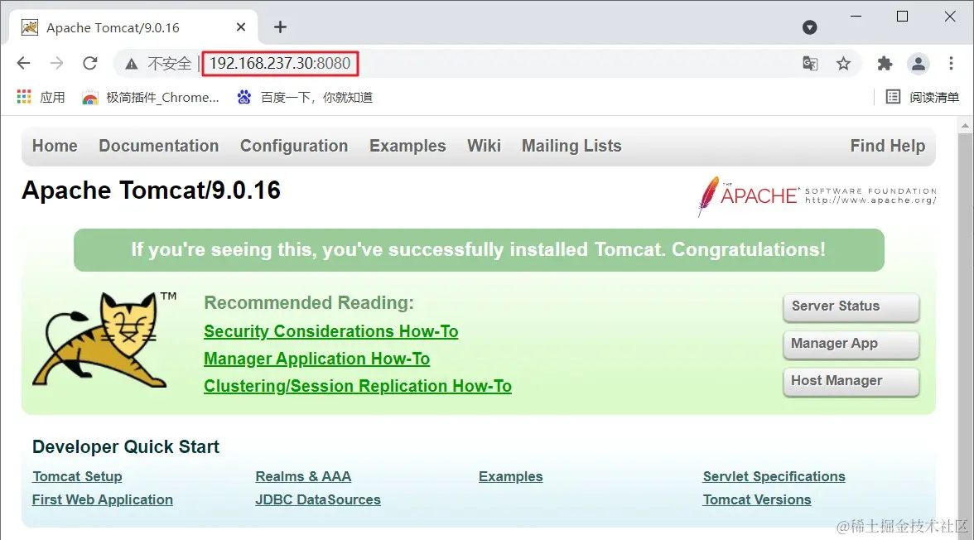Click the vertical page scrollbar track

[x=965, y=335]
